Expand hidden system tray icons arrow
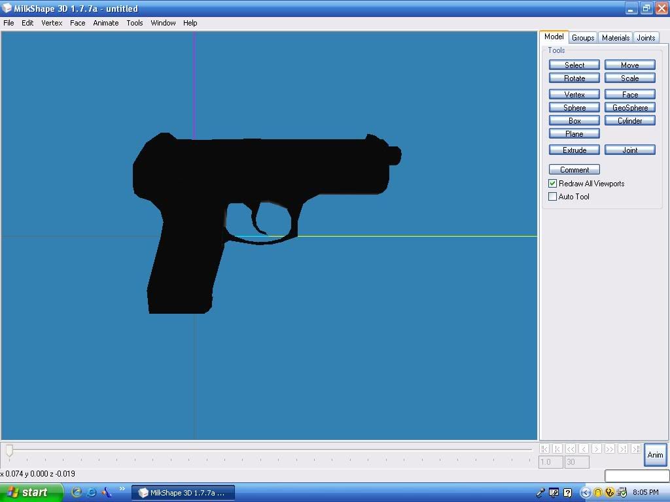 pos(585,493)
